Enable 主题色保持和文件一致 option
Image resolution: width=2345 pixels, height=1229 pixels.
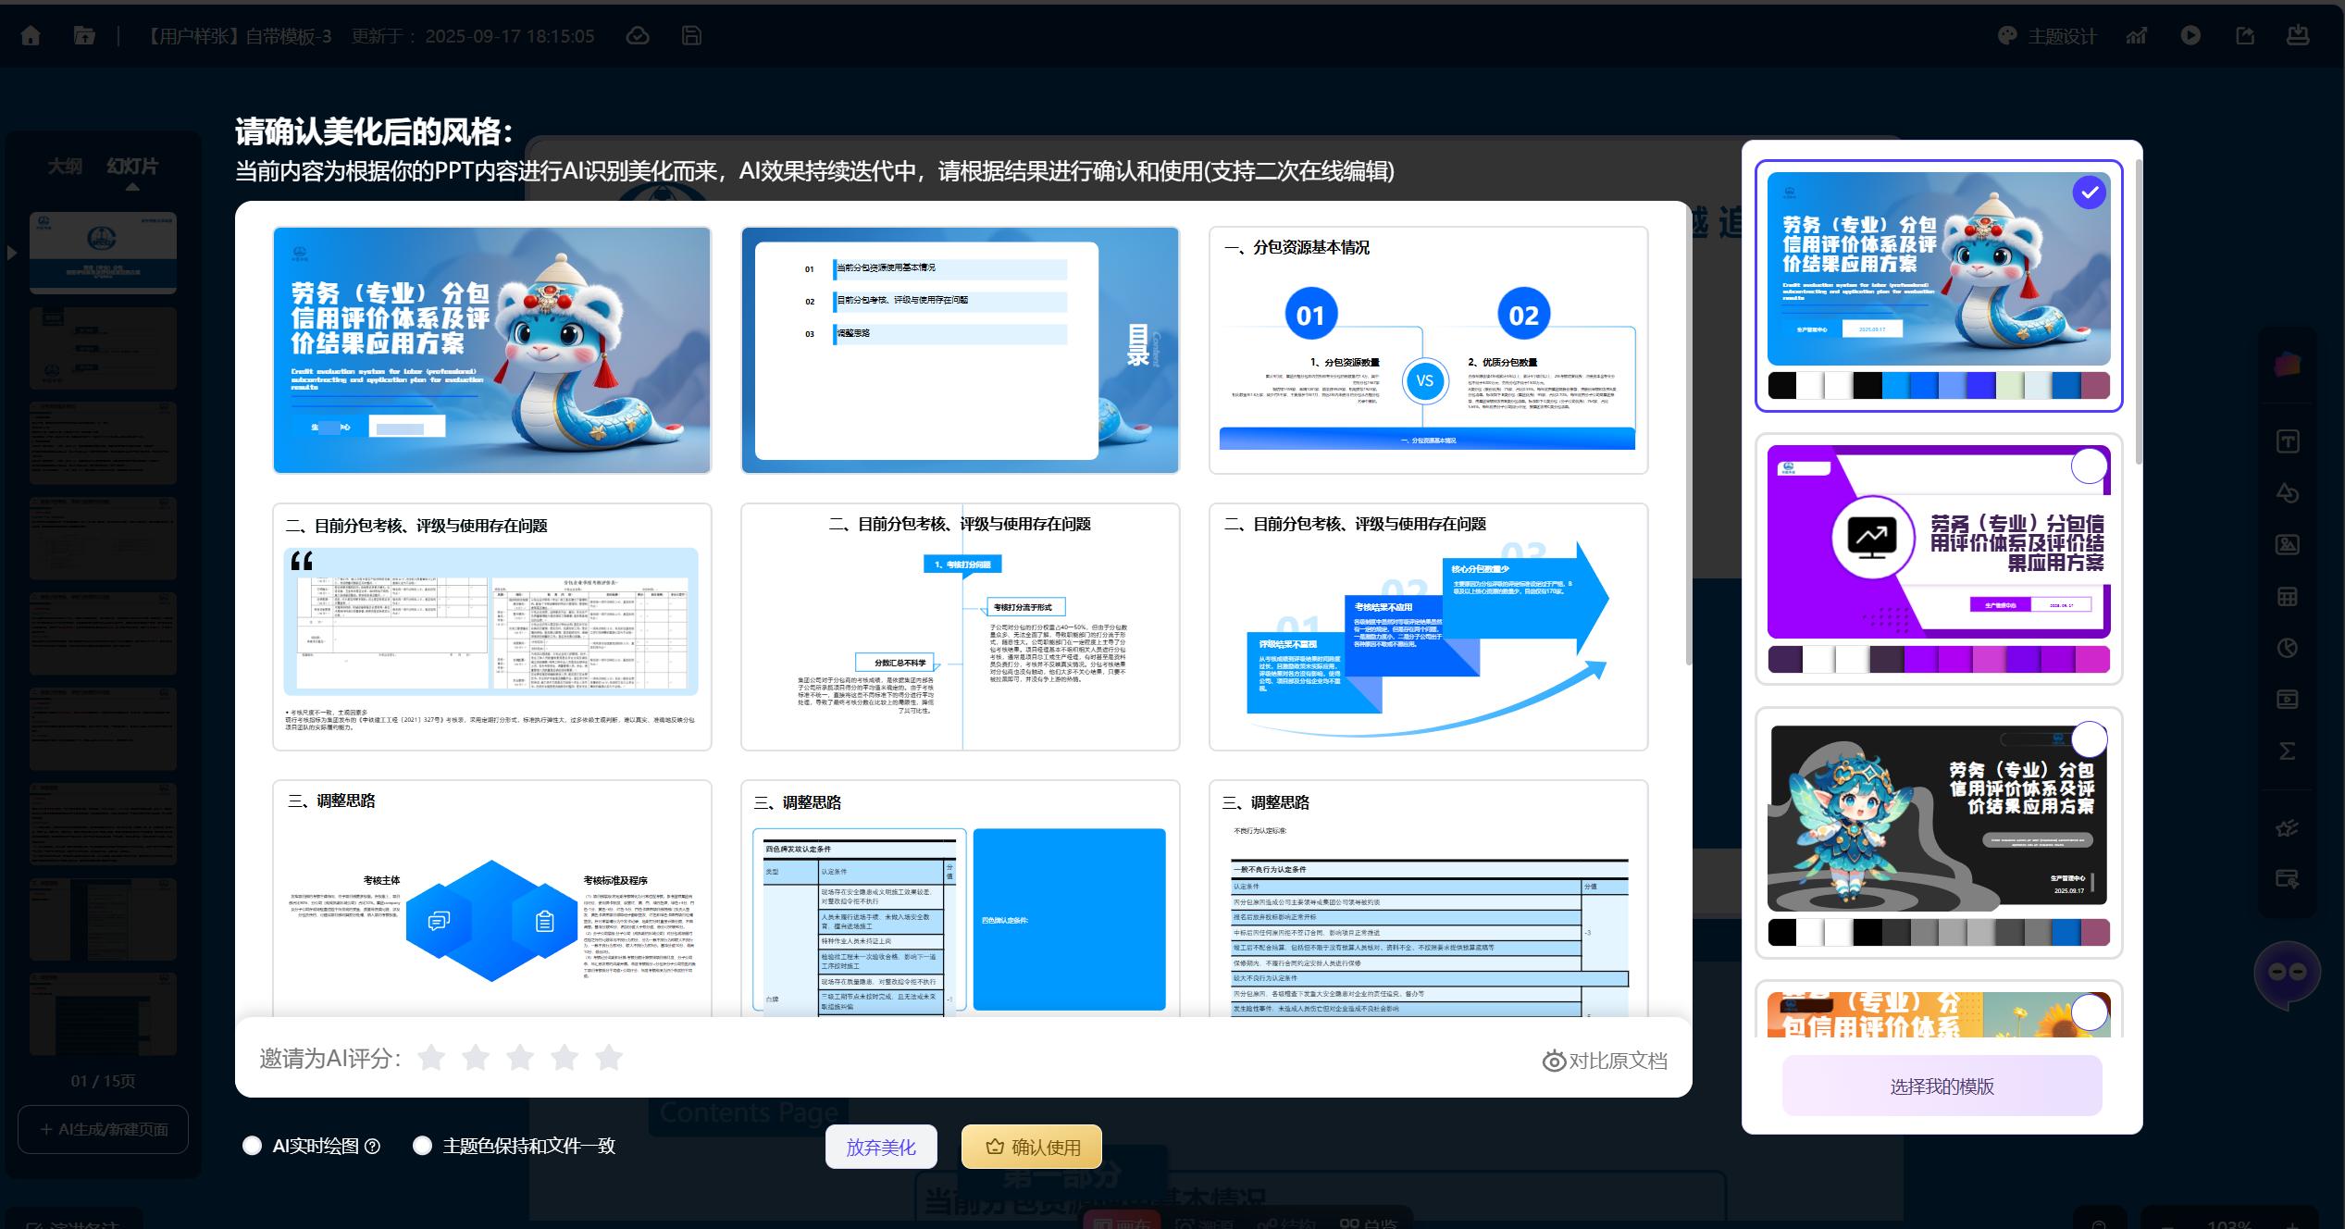(x=422, y=1146)
